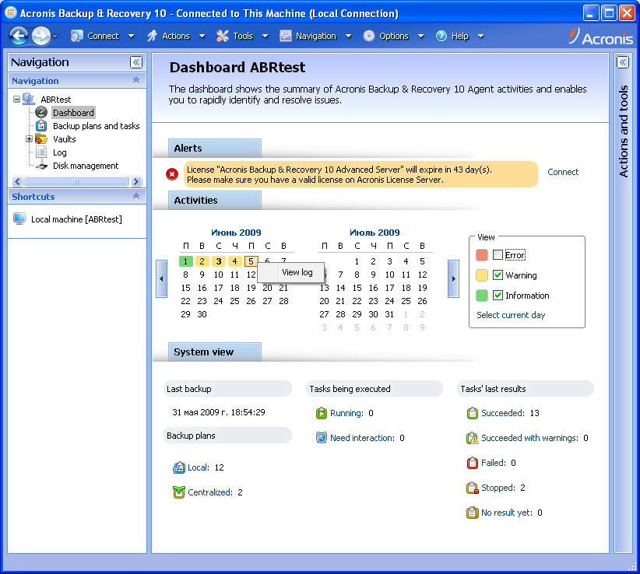Image resolution: width=640 pixels, height=574 pixels.
Task: Open the Succeeded tasks link
Action: pyautogui.click(x=502, y=413)
